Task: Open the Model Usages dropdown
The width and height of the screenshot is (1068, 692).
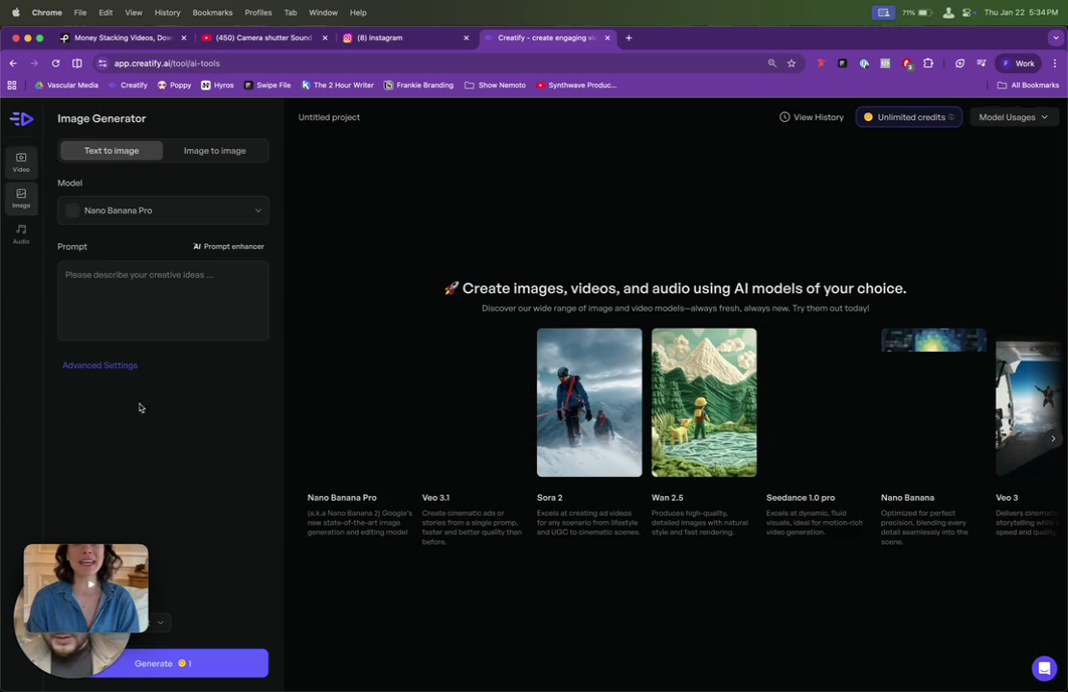Action: (x=1013, y=117)
